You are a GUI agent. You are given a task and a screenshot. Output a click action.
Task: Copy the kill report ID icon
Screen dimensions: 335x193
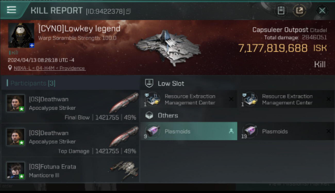[x=128, y=11]
